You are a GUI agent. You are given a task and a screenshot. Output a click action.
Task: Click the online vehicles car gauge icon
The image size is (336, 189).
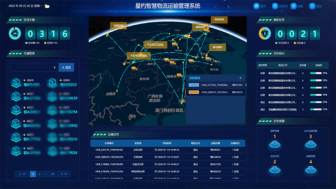[x=15, y=33]
